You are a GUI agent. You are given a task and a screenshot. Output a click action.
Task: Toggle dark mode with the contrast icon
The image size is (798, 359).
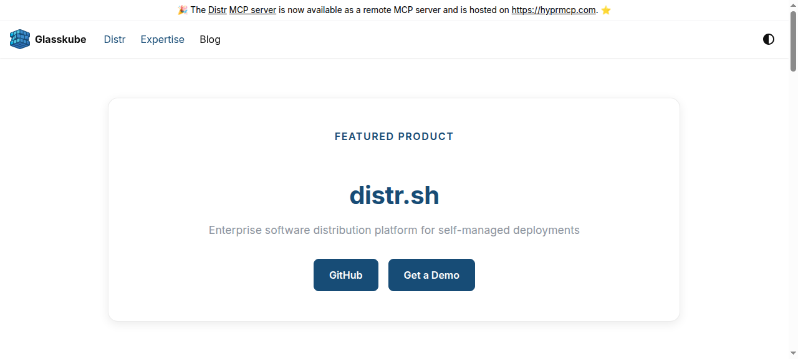pyautogui.click(x=769, y=39)
